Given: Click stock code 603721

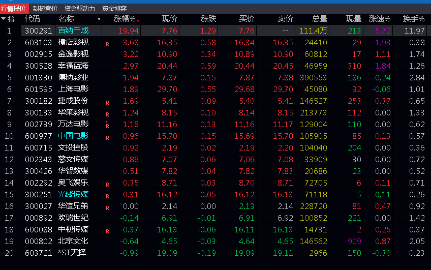Looking at the screenshot, I should [39, 253].
